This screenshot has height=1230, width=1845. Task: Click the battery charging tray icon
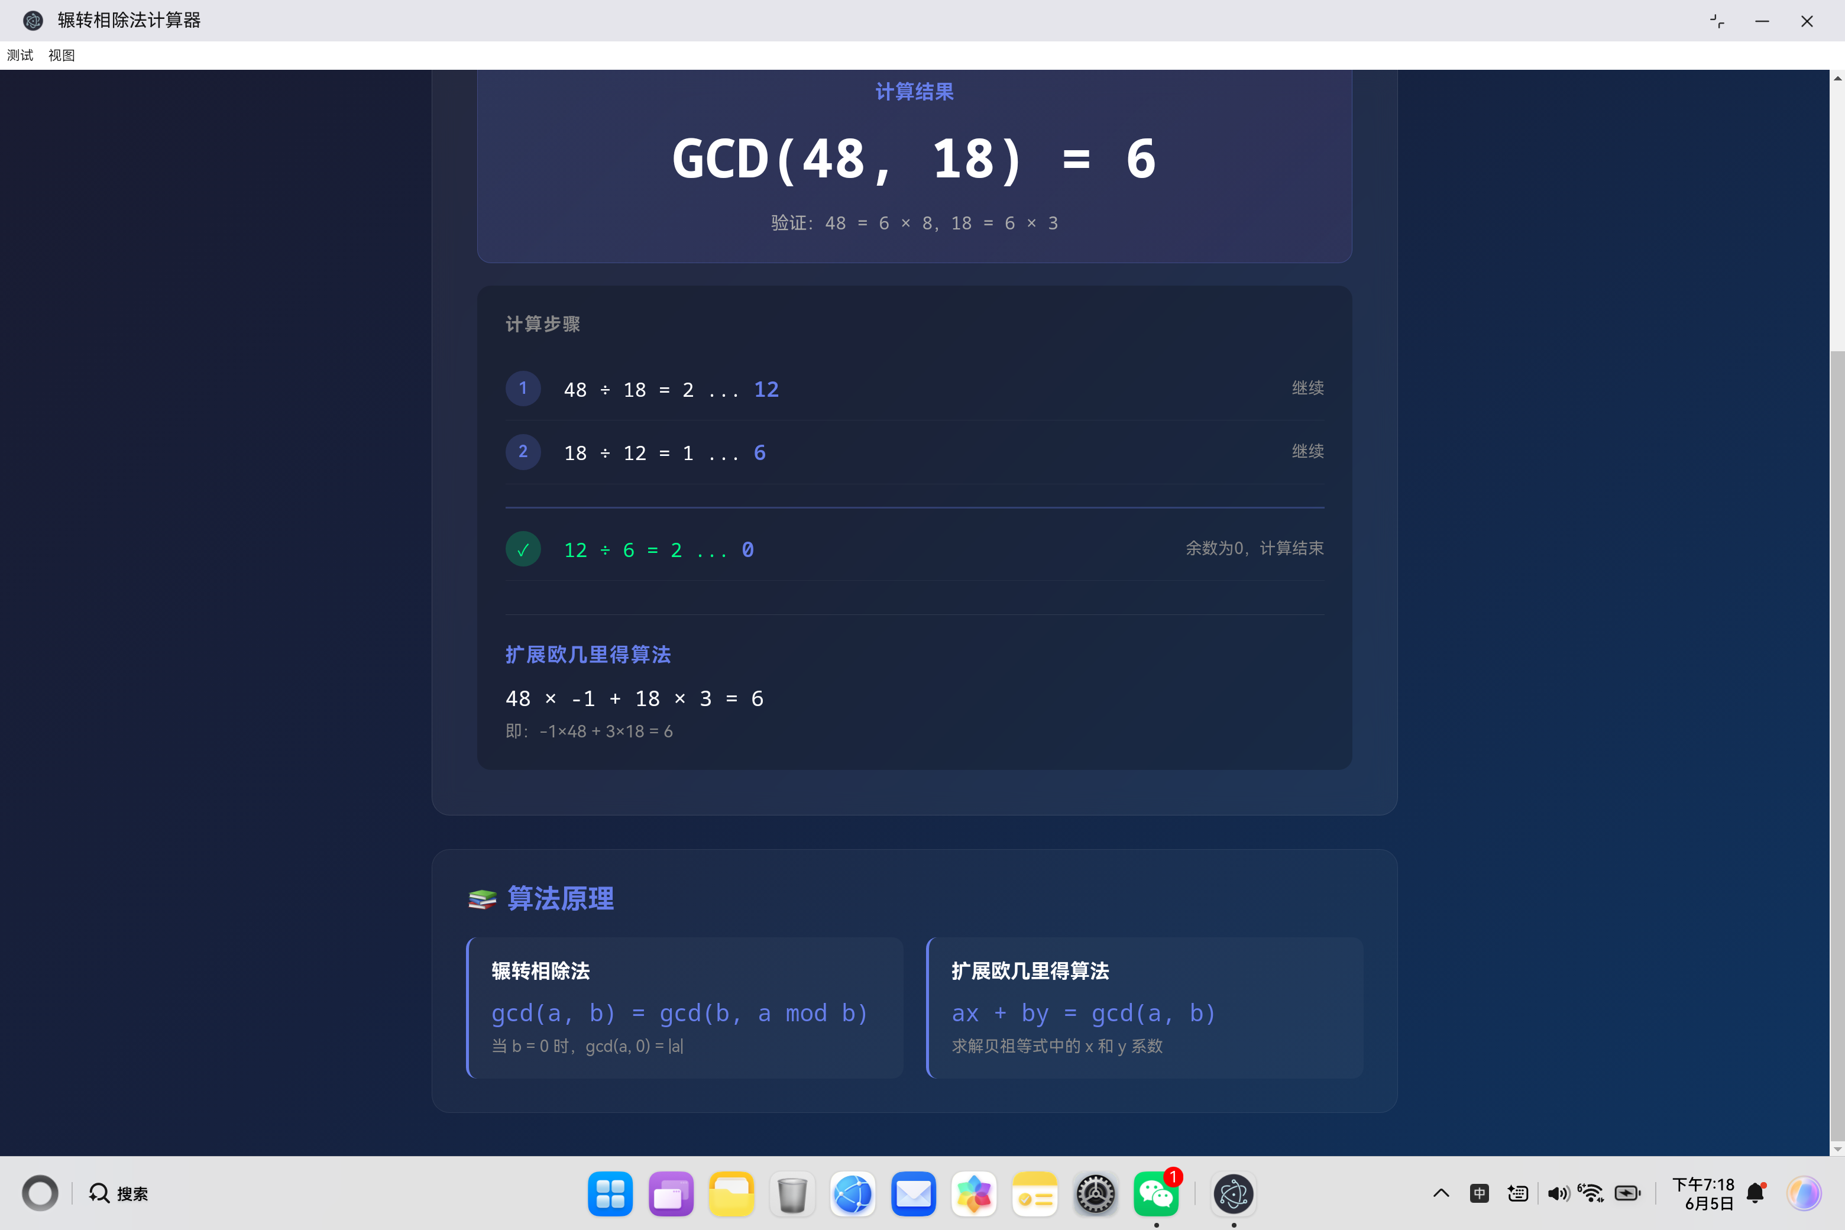pos(1628,1193)
